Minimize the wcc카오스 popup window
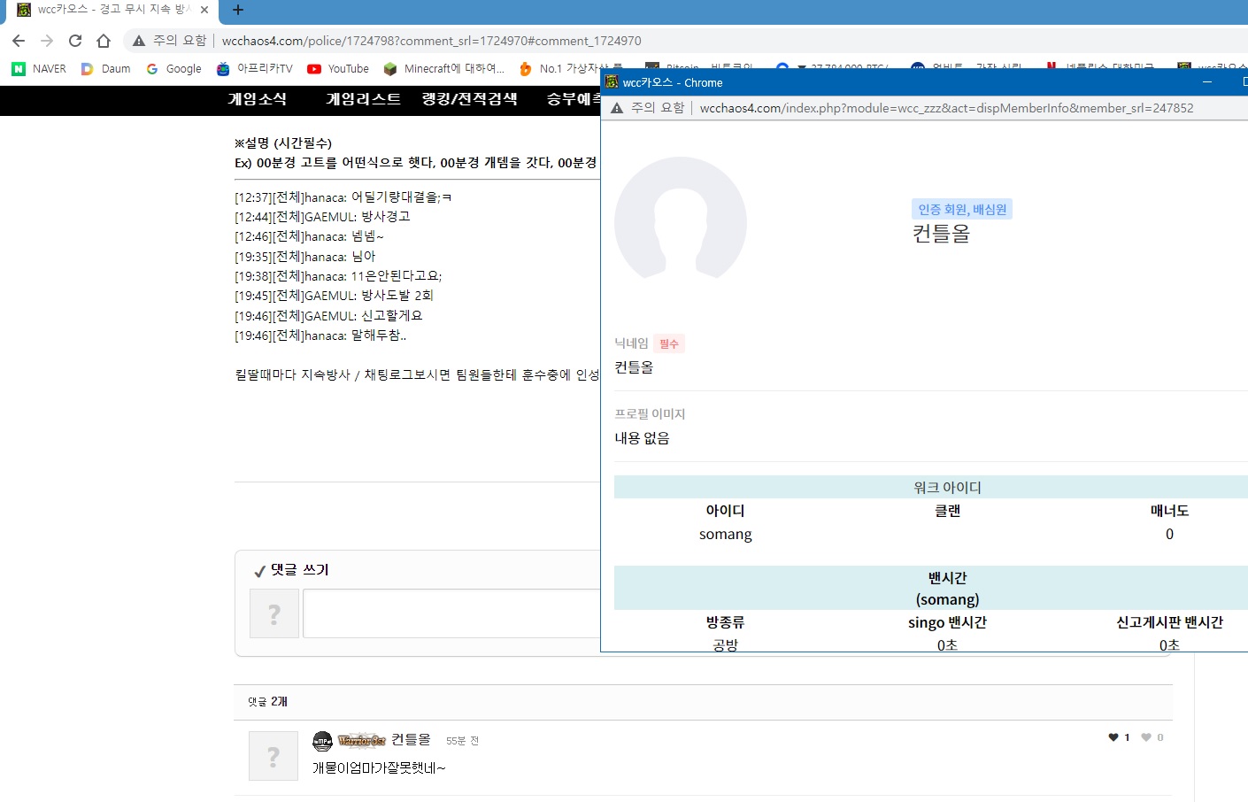The width and height of the screenshot is (1248, 802). 1206,81
